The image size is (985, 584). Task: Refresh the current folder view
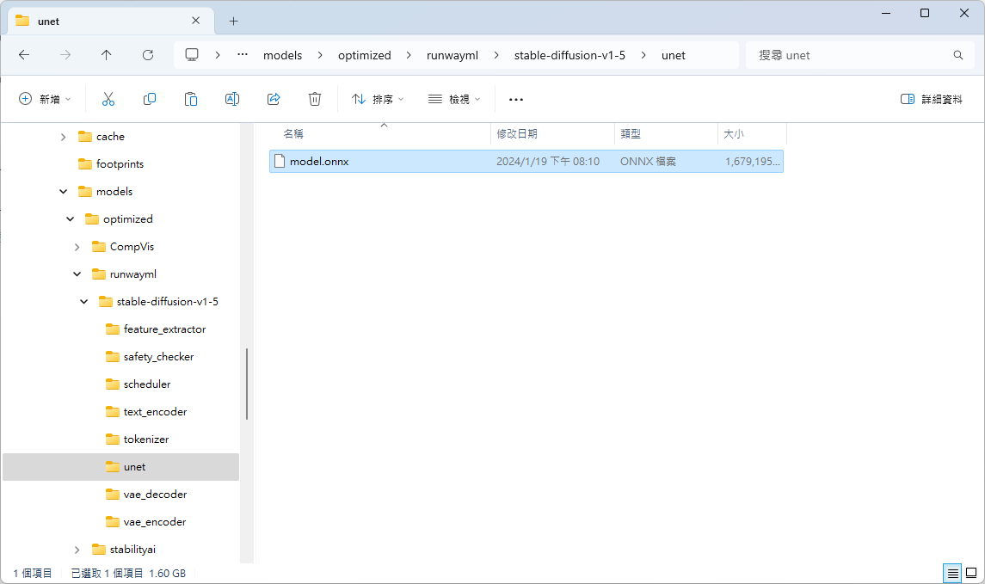click(x=148, y=55)
